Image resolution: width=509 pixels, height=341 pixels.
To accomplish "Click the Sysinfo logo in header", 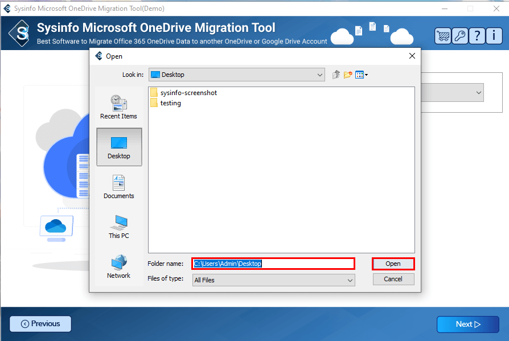I will pos(20,34).
